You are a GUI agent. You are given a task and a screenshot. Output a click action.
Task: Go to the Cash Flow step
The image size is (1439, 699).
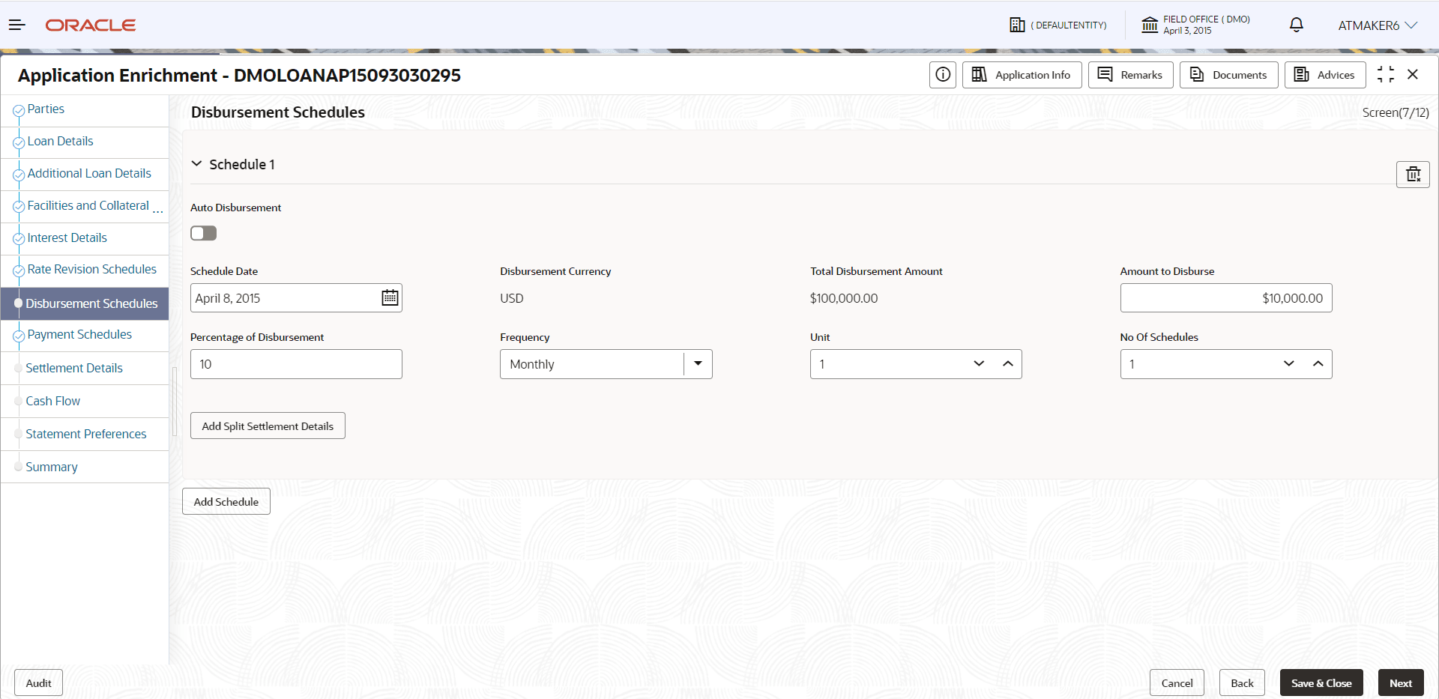pos(53,402)
